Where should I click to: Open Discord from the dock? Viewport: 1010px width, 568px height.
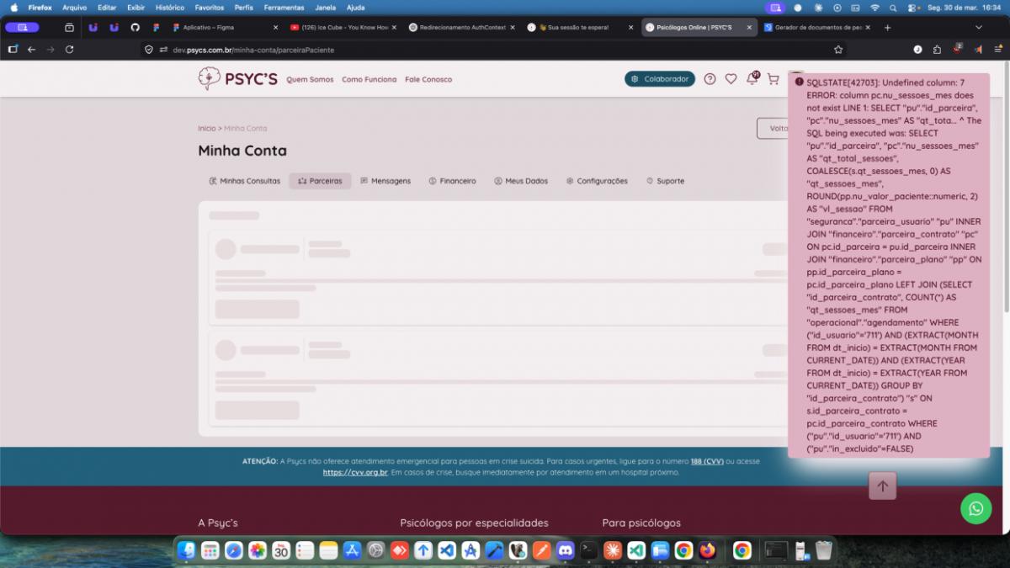point(565,550)
